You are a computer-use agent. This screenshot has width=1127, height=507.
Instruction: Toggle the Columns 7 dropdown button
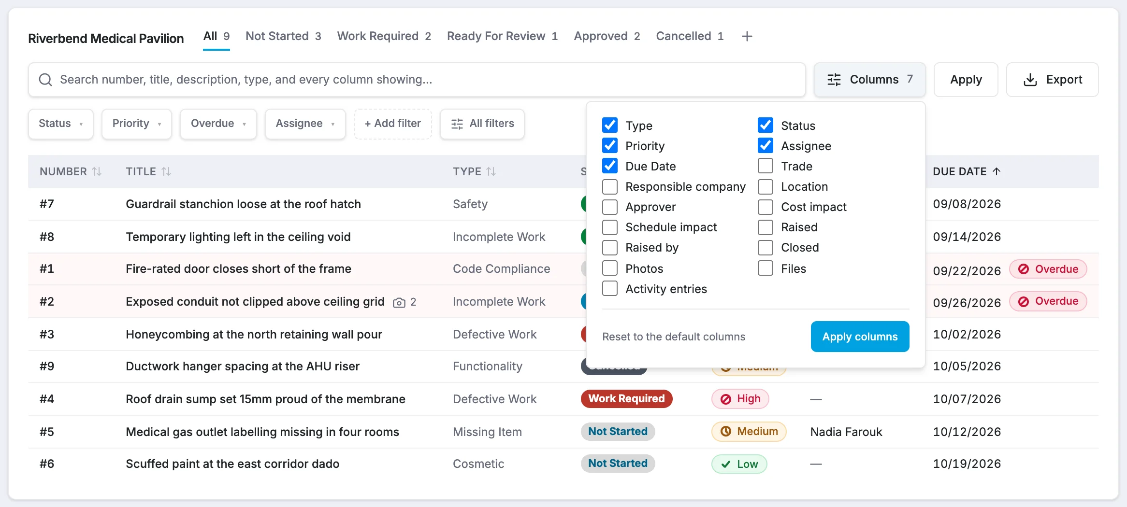869,80
